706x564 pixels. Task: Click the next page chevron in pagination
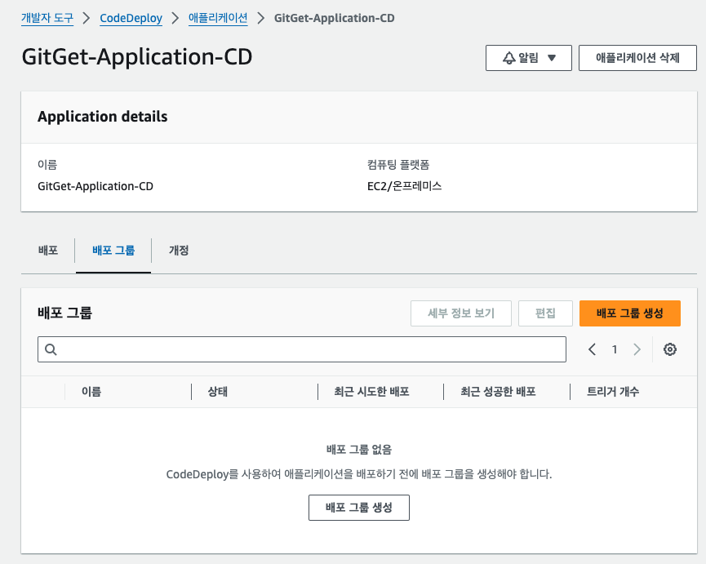tap(637, 349)
